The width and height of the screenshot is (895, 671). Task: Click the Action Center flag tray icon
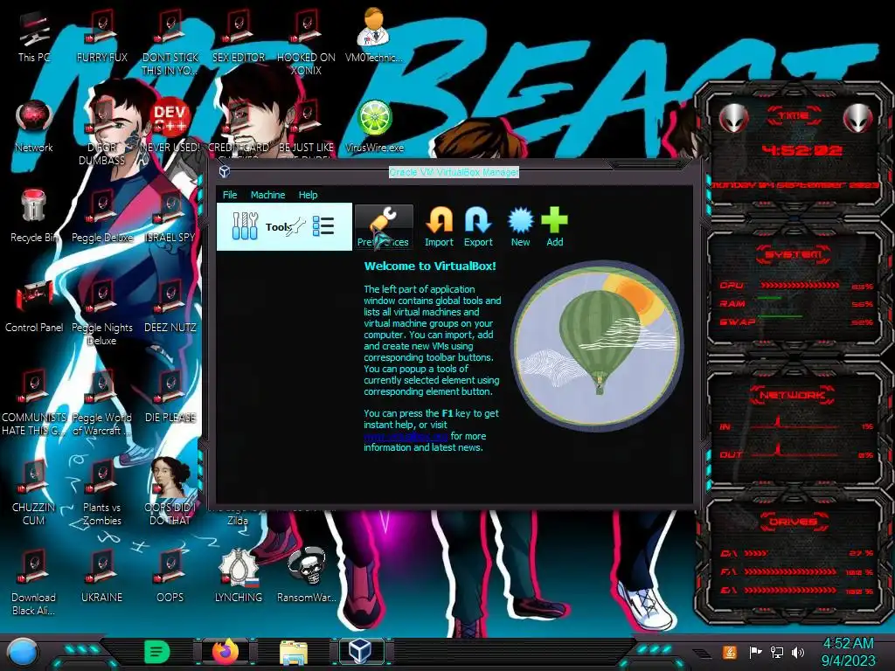tap(756, 652)
